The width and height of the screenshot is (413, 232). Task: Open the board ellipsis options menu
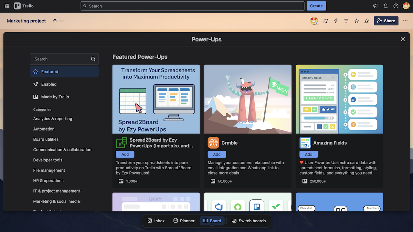click(405, 21)
